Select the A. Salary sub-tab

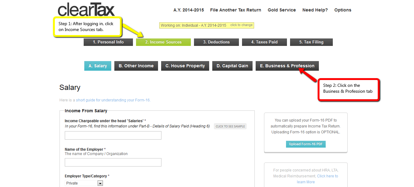point(98,66)
